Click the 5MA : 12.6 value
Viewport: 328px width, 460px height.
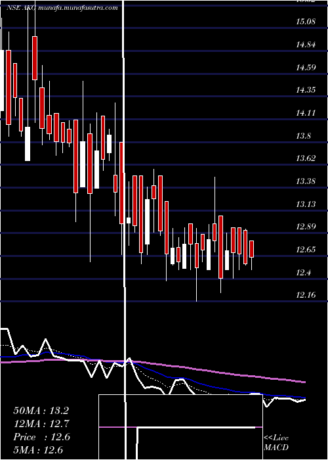38,450
